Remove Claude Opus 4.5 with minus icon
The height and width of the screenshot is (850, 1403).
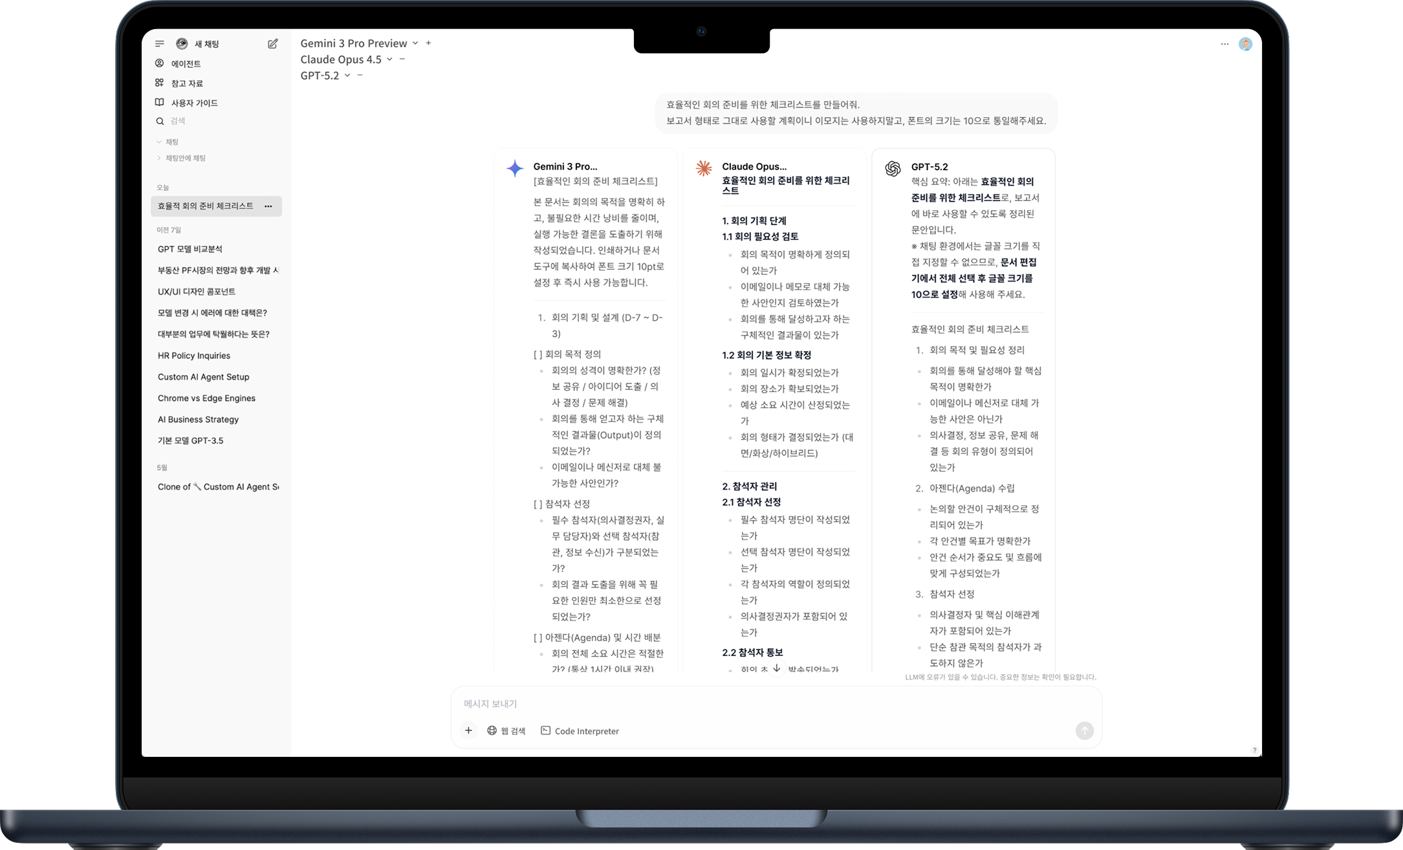click(402, 60)
